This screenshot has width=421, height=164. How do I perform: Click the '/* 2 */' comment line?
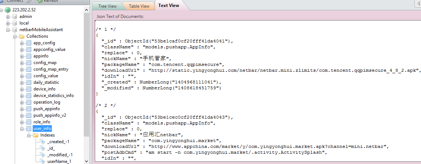(105, 105)
